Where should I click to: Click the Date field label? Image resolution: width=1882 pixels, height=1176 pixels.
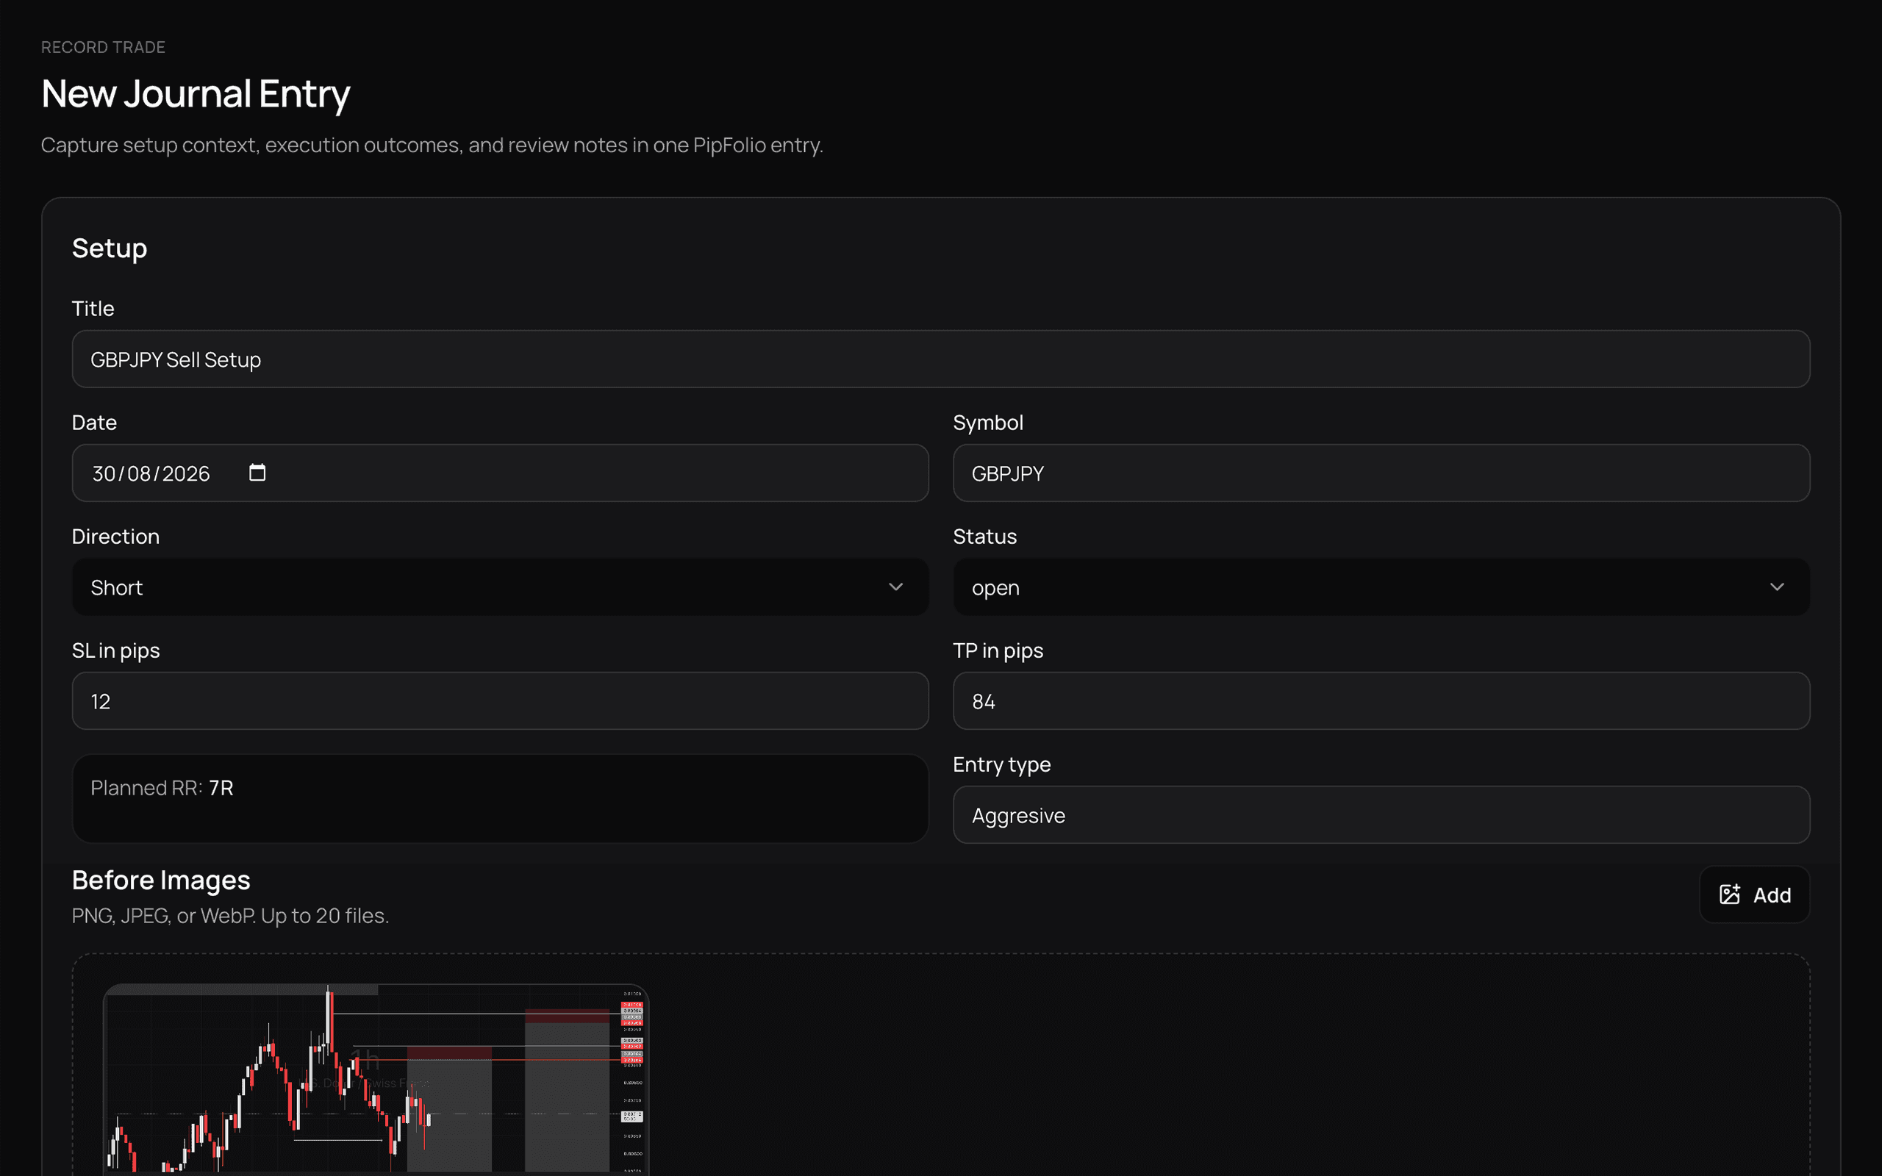pyautogui.click(x=94, y=423)
